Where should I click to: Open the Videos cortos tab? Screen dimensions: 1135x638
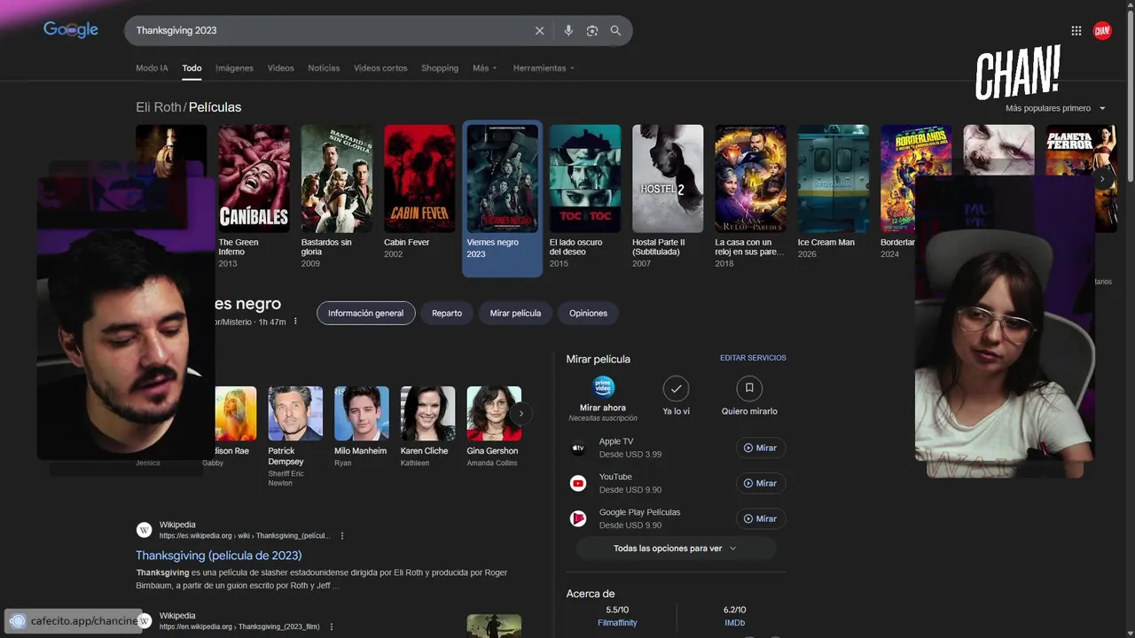(x=380, y=68)
